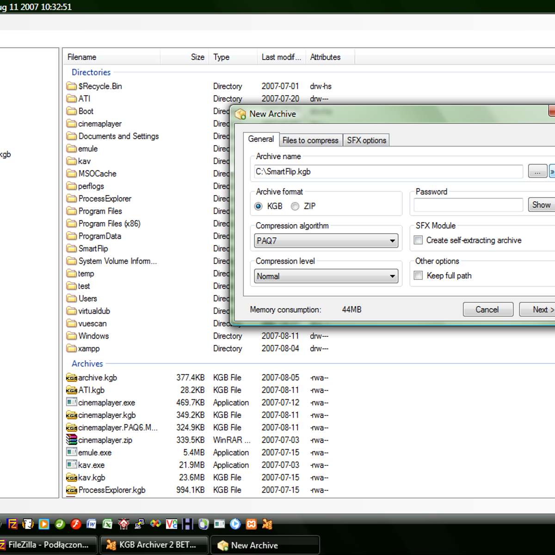Sort the file list by Filename column
555x555 pixels.
(x=111, y=57)
